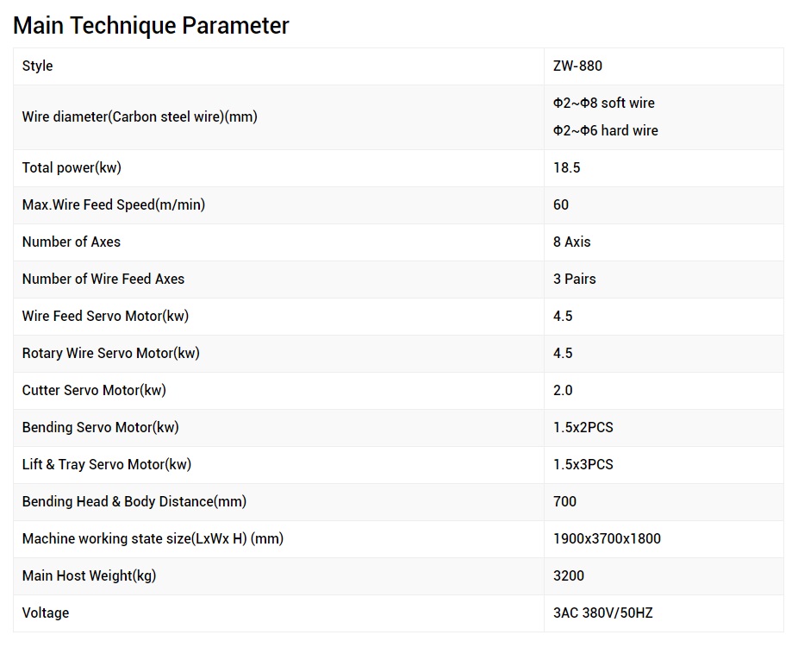Select the 1900x3700x1800 size value
This screenshot has height=660, width=798.
607,539
